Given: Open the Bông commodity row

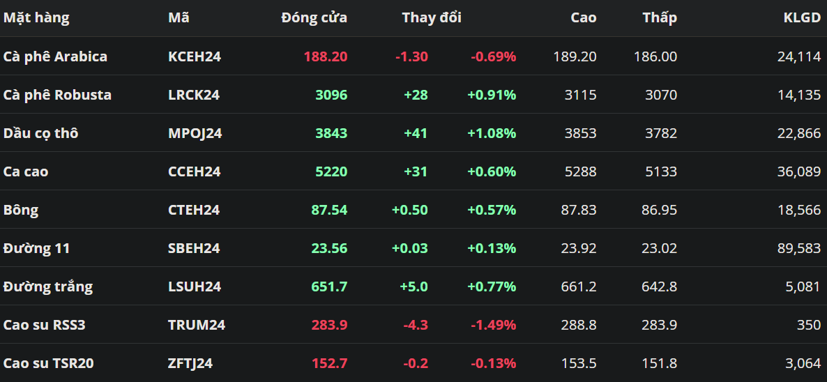Looking at the screenshot, I should pos(21,210).
